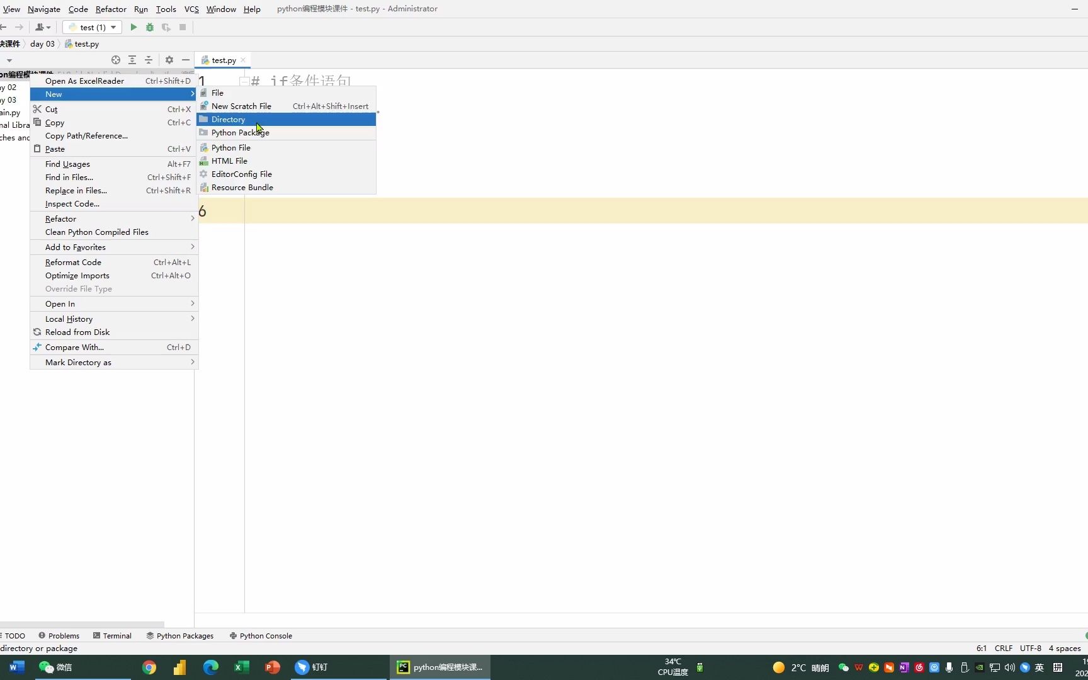The width and height of the screenshot is (1088, 680).
Task: Select Compare With option
Action: pos(114,347)
